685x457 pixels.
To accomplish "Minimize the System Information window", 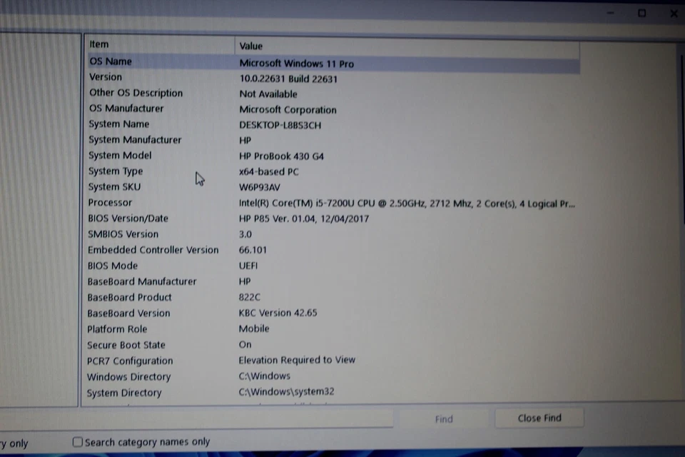I will pyautogui.click(x=610, y=13).
